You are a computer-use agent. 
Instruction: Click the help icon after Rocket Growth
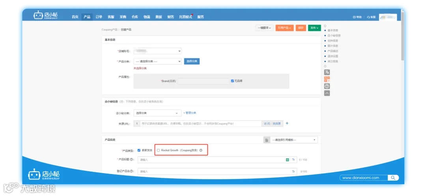201,150
